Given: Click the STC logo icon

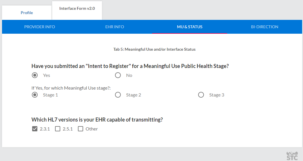Looking at the screenshot, I should (x=292, y=156).
